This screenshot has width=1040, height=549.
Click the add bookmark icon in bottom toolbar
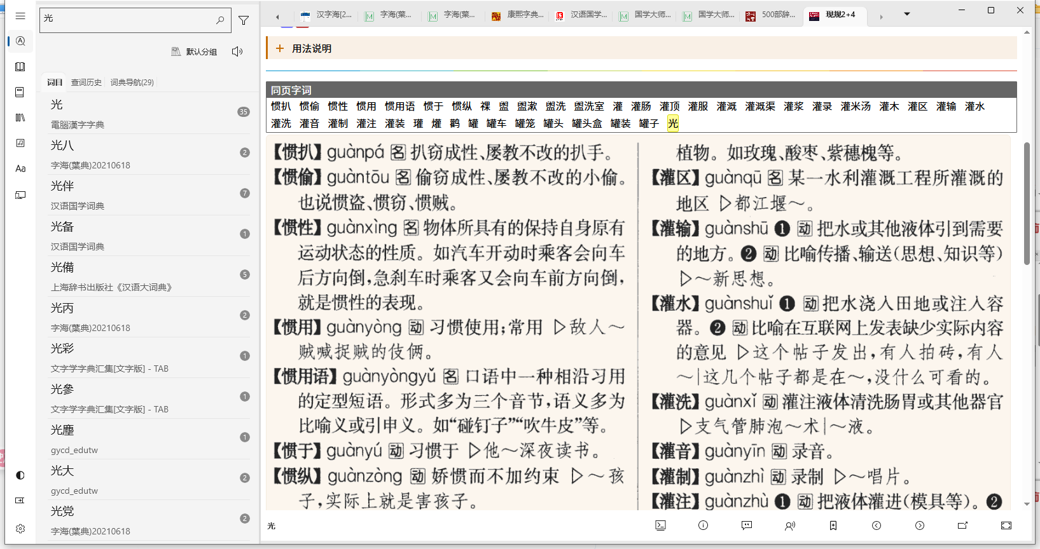pos(833,525)
